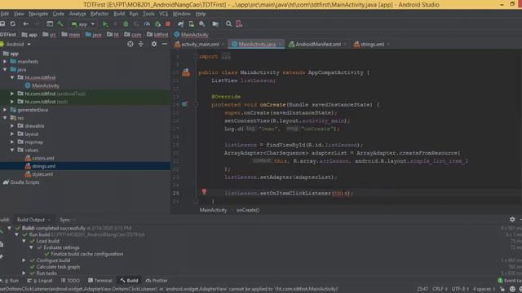Click the UTF-8 encoding status indicator
The image size is (522, 293).
click(x=460, y=289)
